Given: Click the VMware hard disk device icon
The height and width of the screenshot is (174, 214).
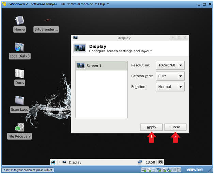Looking at the screenshot, I should [143, 170].
